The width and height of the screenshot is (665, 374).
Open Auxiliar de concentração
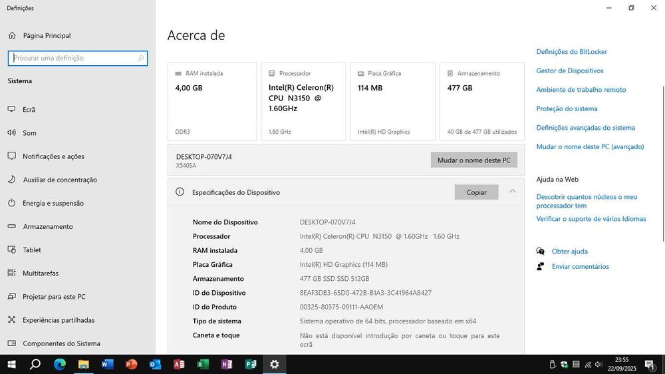tap(60, 180)
